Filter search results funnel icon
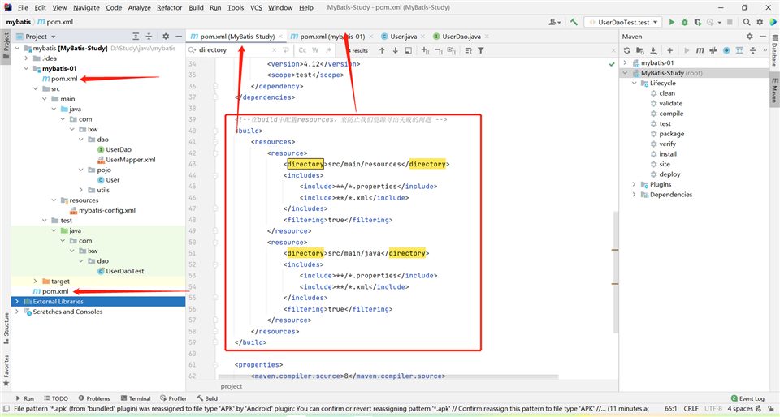Viewport: 780px width, 417px height. click(x=481, y=50)
